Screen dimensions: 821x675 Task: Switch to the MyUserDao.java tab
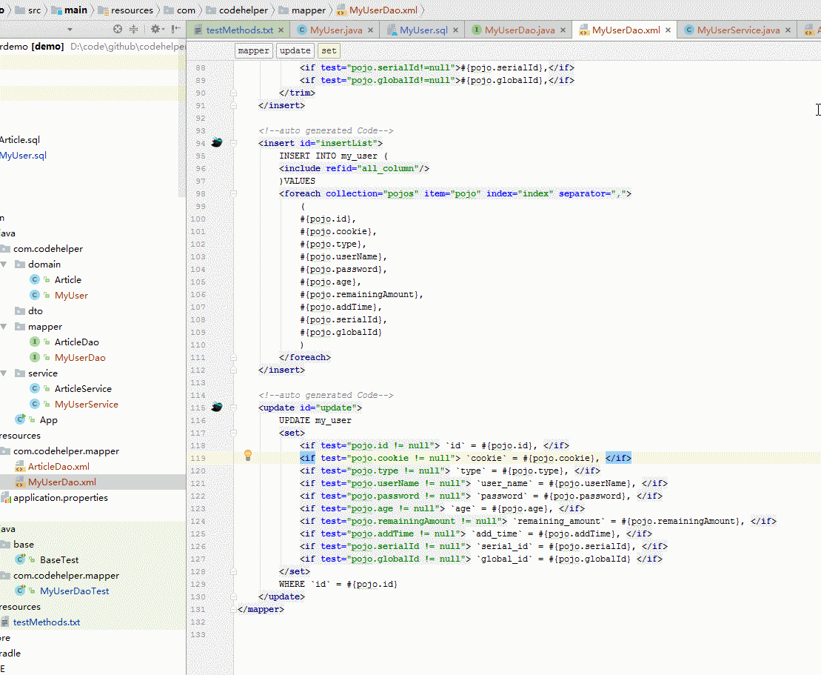point(519,30)
